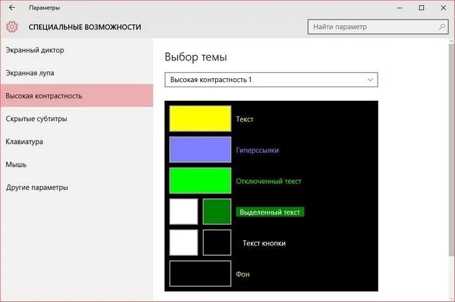Click black swatch next to Текст кнопки
The width and height of the screenshot is (455, 302).
217,242
